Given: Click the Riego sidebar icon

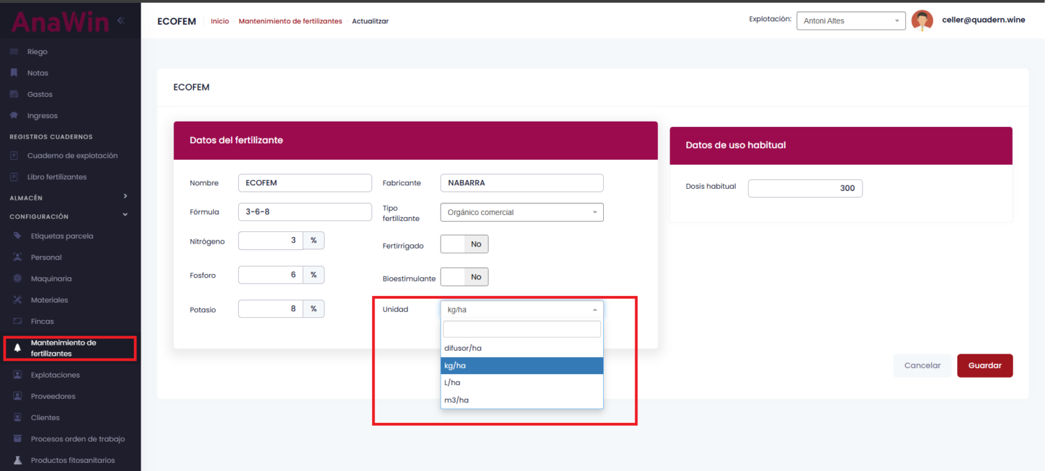Looking at the screenshot, I should coord(14,52).
